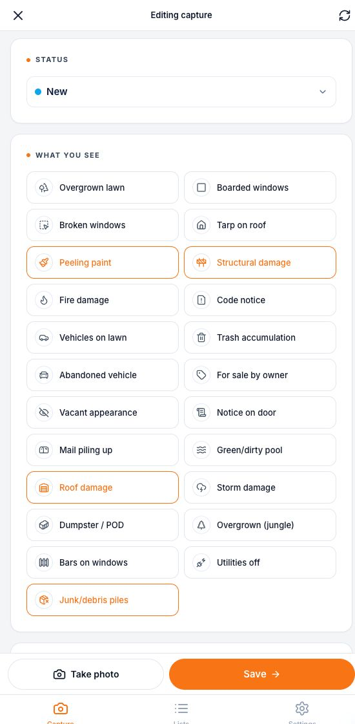Unselect the Junk/debris piles tag
This screenshot has width=355, height=724.
103,600
